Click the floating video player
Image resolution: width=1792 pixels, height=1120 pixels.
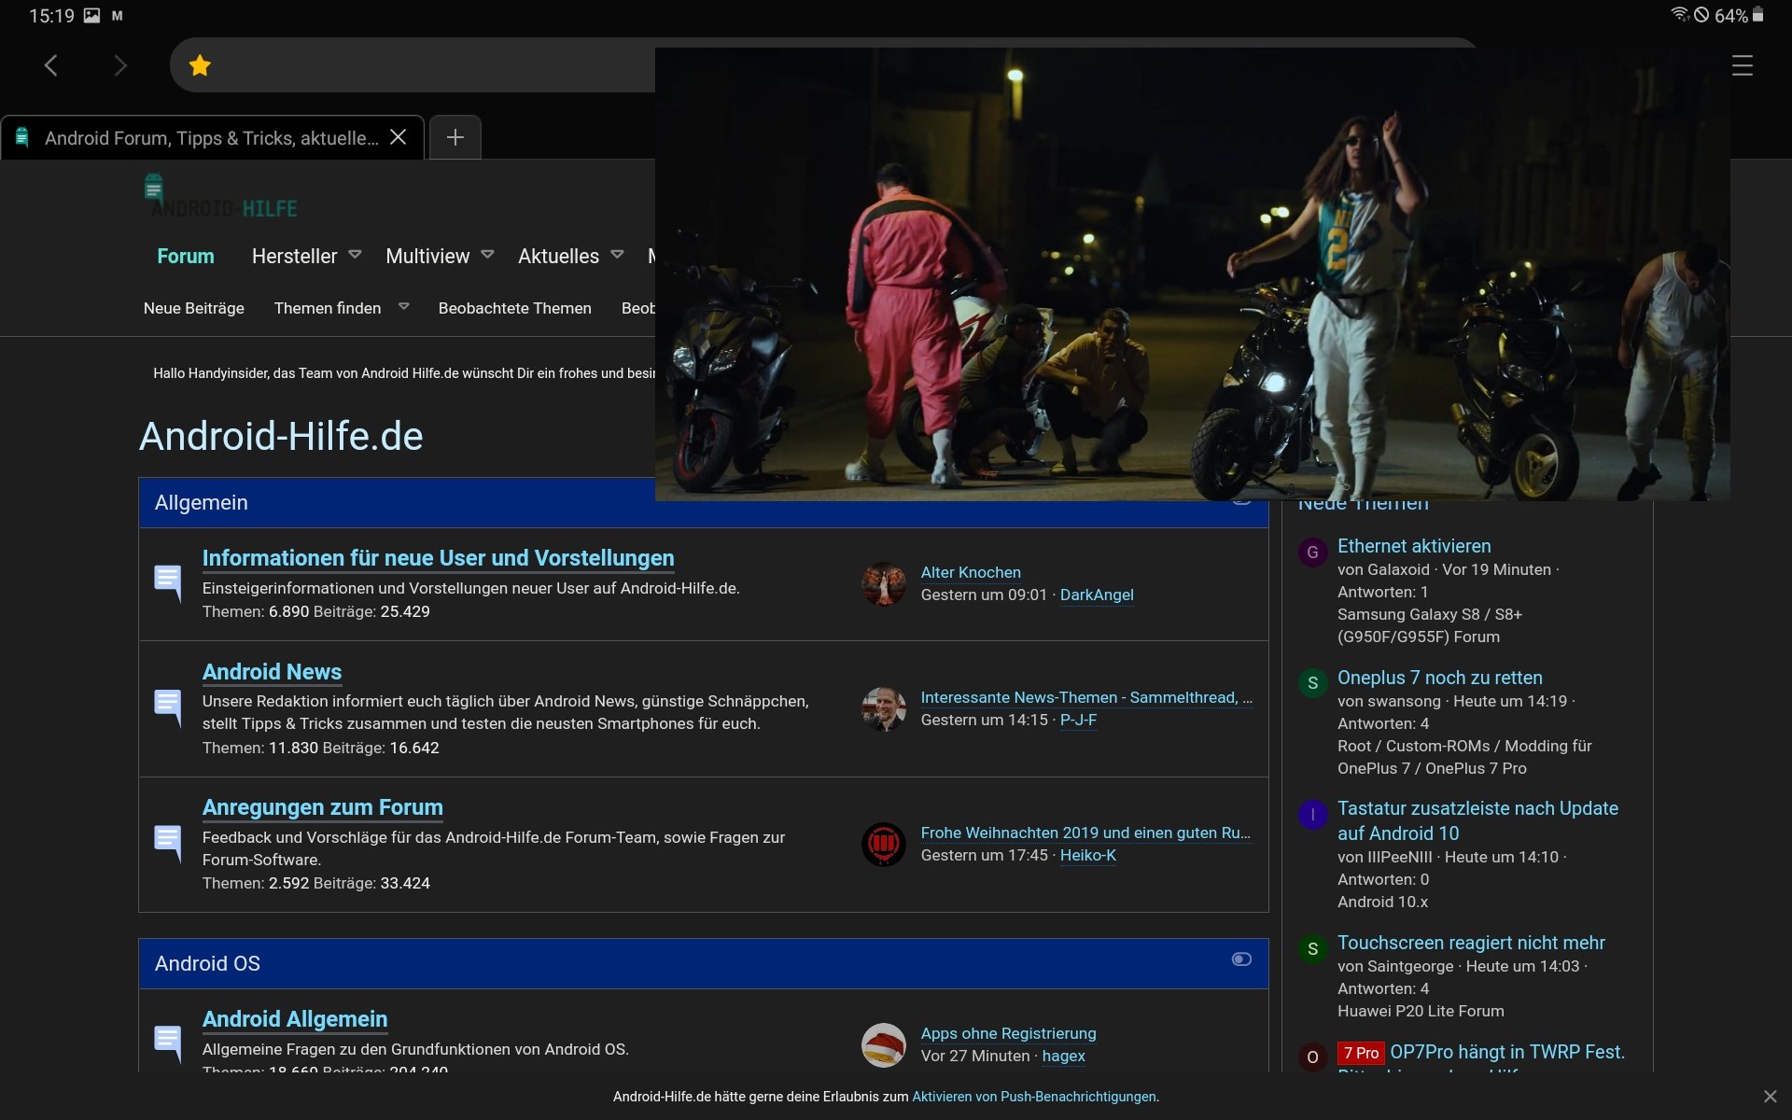click(x=1192, y=274)
